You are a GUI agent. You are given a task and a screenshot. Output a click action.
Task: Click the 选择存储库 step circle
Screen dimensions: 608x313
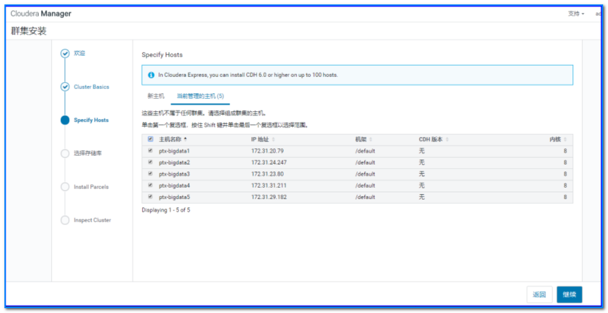pyautogui.click(x=65, y=153)
